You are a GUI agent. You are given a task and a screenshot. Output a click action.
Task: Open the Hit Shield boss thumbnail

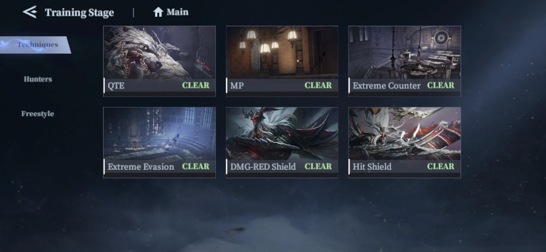(404, 133)
